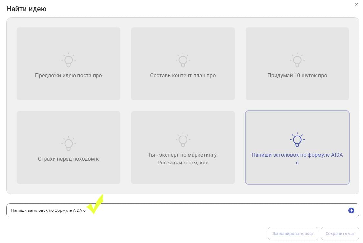363x243 pixels.
Task: Close the 'Найти идею' dialog
Action: coord(357,4)
